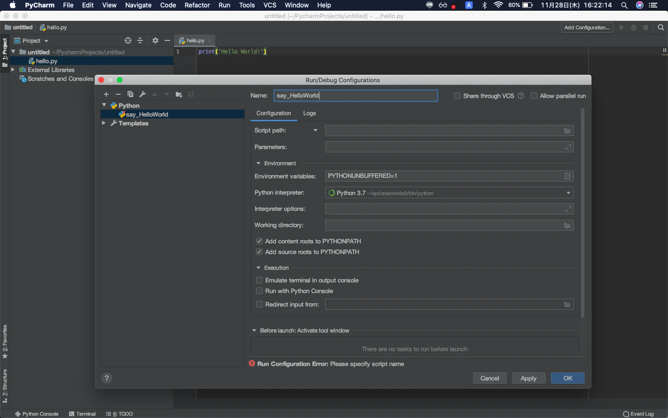The width and height of the screenshot is (668, 418).
Task: Expand the Parameters field editor
Action: 568,147
